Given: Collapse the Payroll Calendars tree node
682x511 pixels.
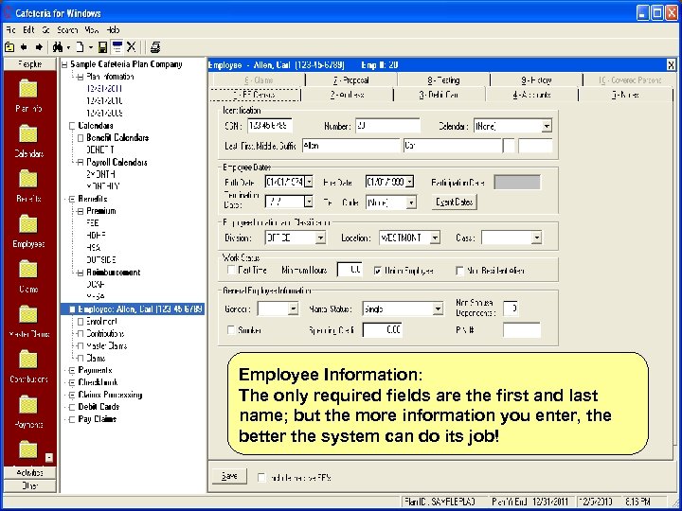Looking at the screenshot, I should point(80,163).
